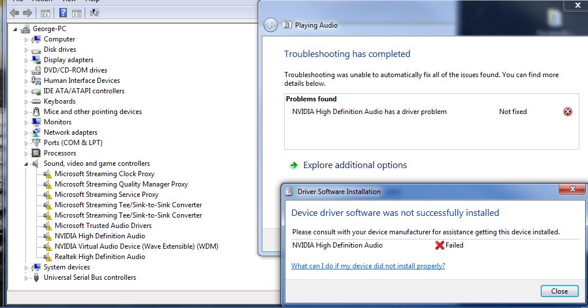The image size is (588, 308).
Task: Click the Mice and other pointing devices icon
Action: pos(36,112)
